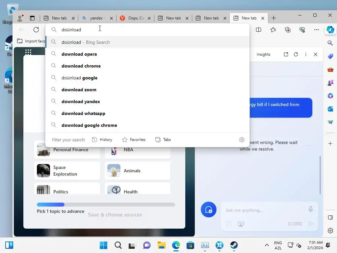Refresh the Copilot pane
The width and height of the screenshot is (337, 253).
click(296, 54)
